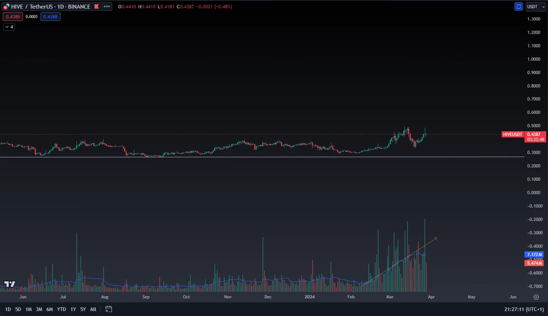Select the 5D time range
This screenshot has width=548, height=316.
18,309
